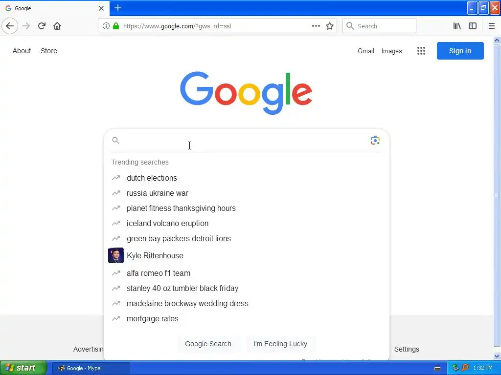The height and width of the screenshot is (375, 501).
Task: Open the browser home page icon
Action: [57, 26]
